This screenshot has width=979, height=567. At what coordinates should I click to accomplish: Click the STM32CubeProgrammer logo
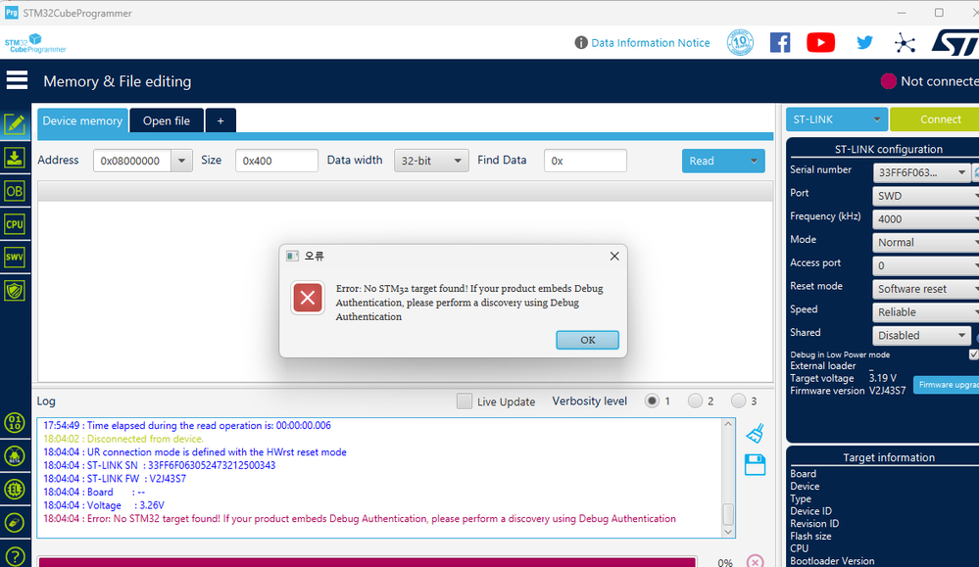tap(35, 43)
